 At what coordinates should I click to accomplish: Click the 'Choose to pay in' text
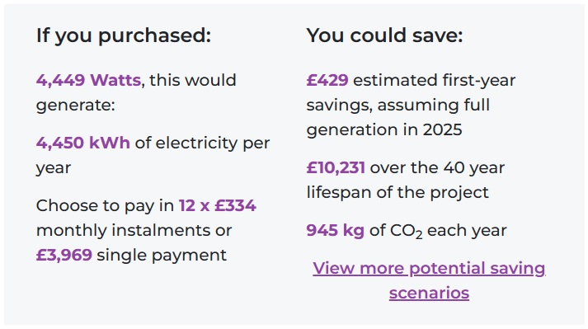105,206
